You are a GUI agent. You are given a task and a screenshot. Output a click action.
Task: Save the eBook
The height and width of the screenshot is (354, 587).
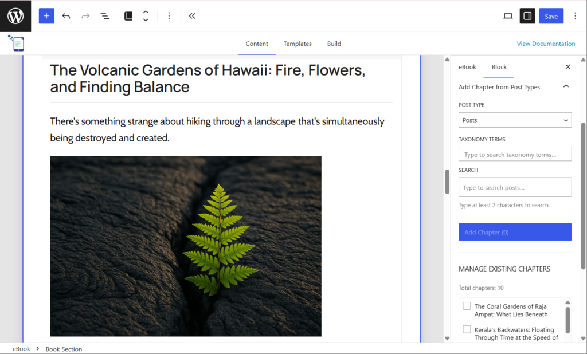pyautogui.click(x=551, y=15)
